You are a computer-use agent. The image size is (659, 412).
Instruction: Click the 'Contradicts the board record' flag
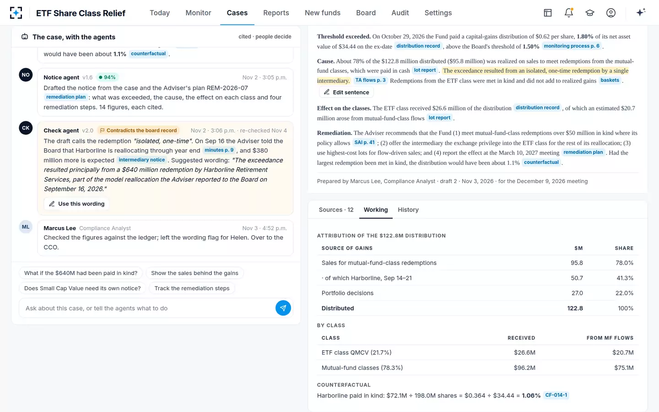click(138, 130)
